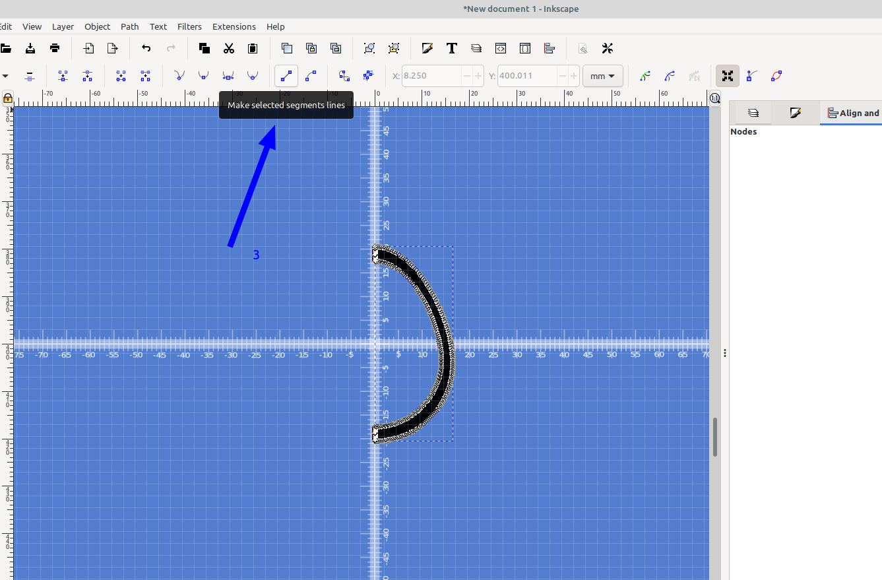Make selected nodes auto-smooth
The width and height of the screenshot is (882, 580).
[252, 76]
